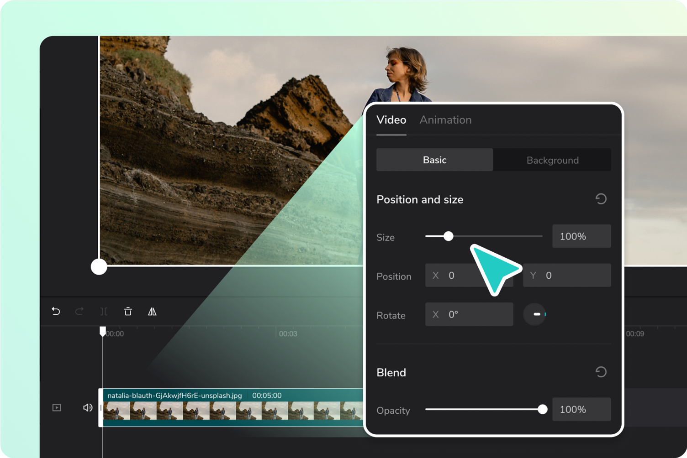This screenshot has height=458, width=687.
Task: Click the Rotate X degree field
Action: click(x=469, y=314)
